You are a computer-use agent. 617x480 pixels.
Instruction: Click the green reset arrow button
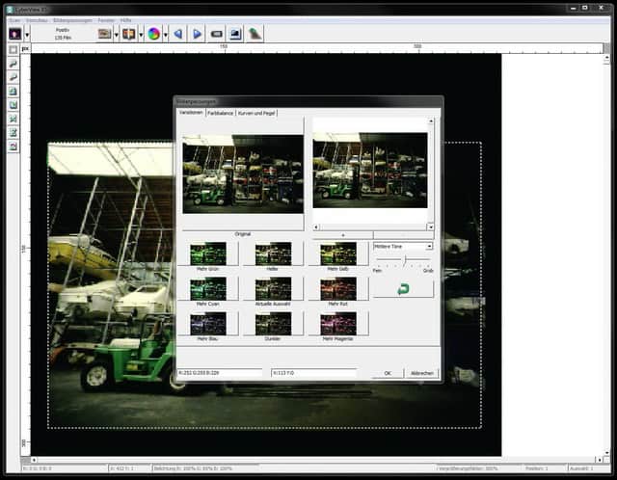click(x=403, y=288)
